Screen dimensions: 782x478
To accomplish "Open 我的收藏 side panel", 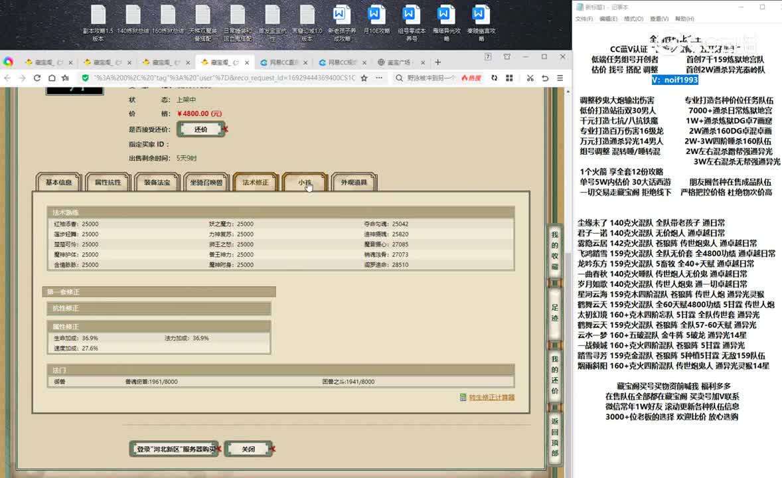I will 554,250.
